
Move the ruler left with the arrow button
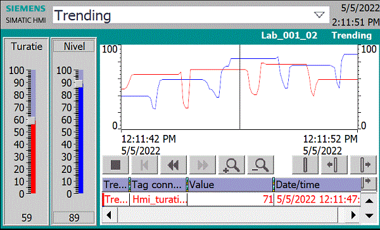tap(334, 165)
